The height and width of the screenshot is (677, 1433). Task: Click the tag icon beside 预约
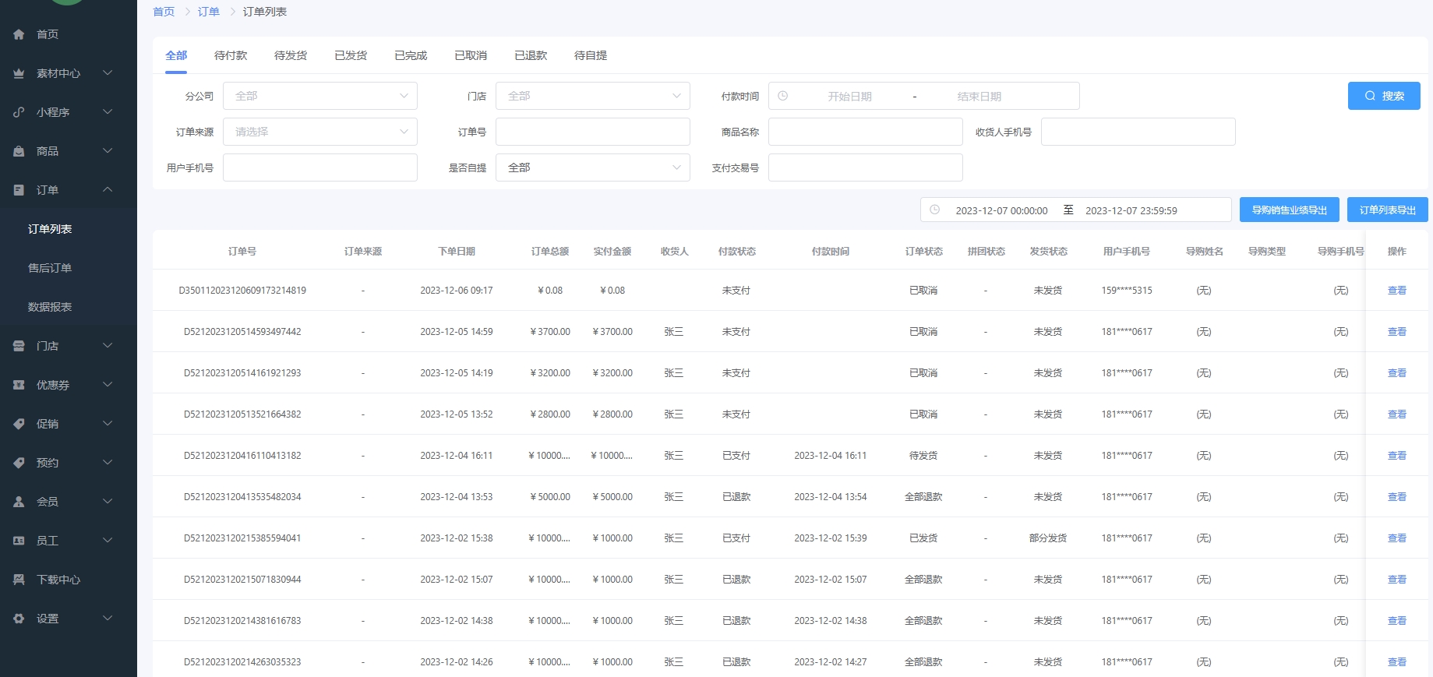[x=19, y=463]
